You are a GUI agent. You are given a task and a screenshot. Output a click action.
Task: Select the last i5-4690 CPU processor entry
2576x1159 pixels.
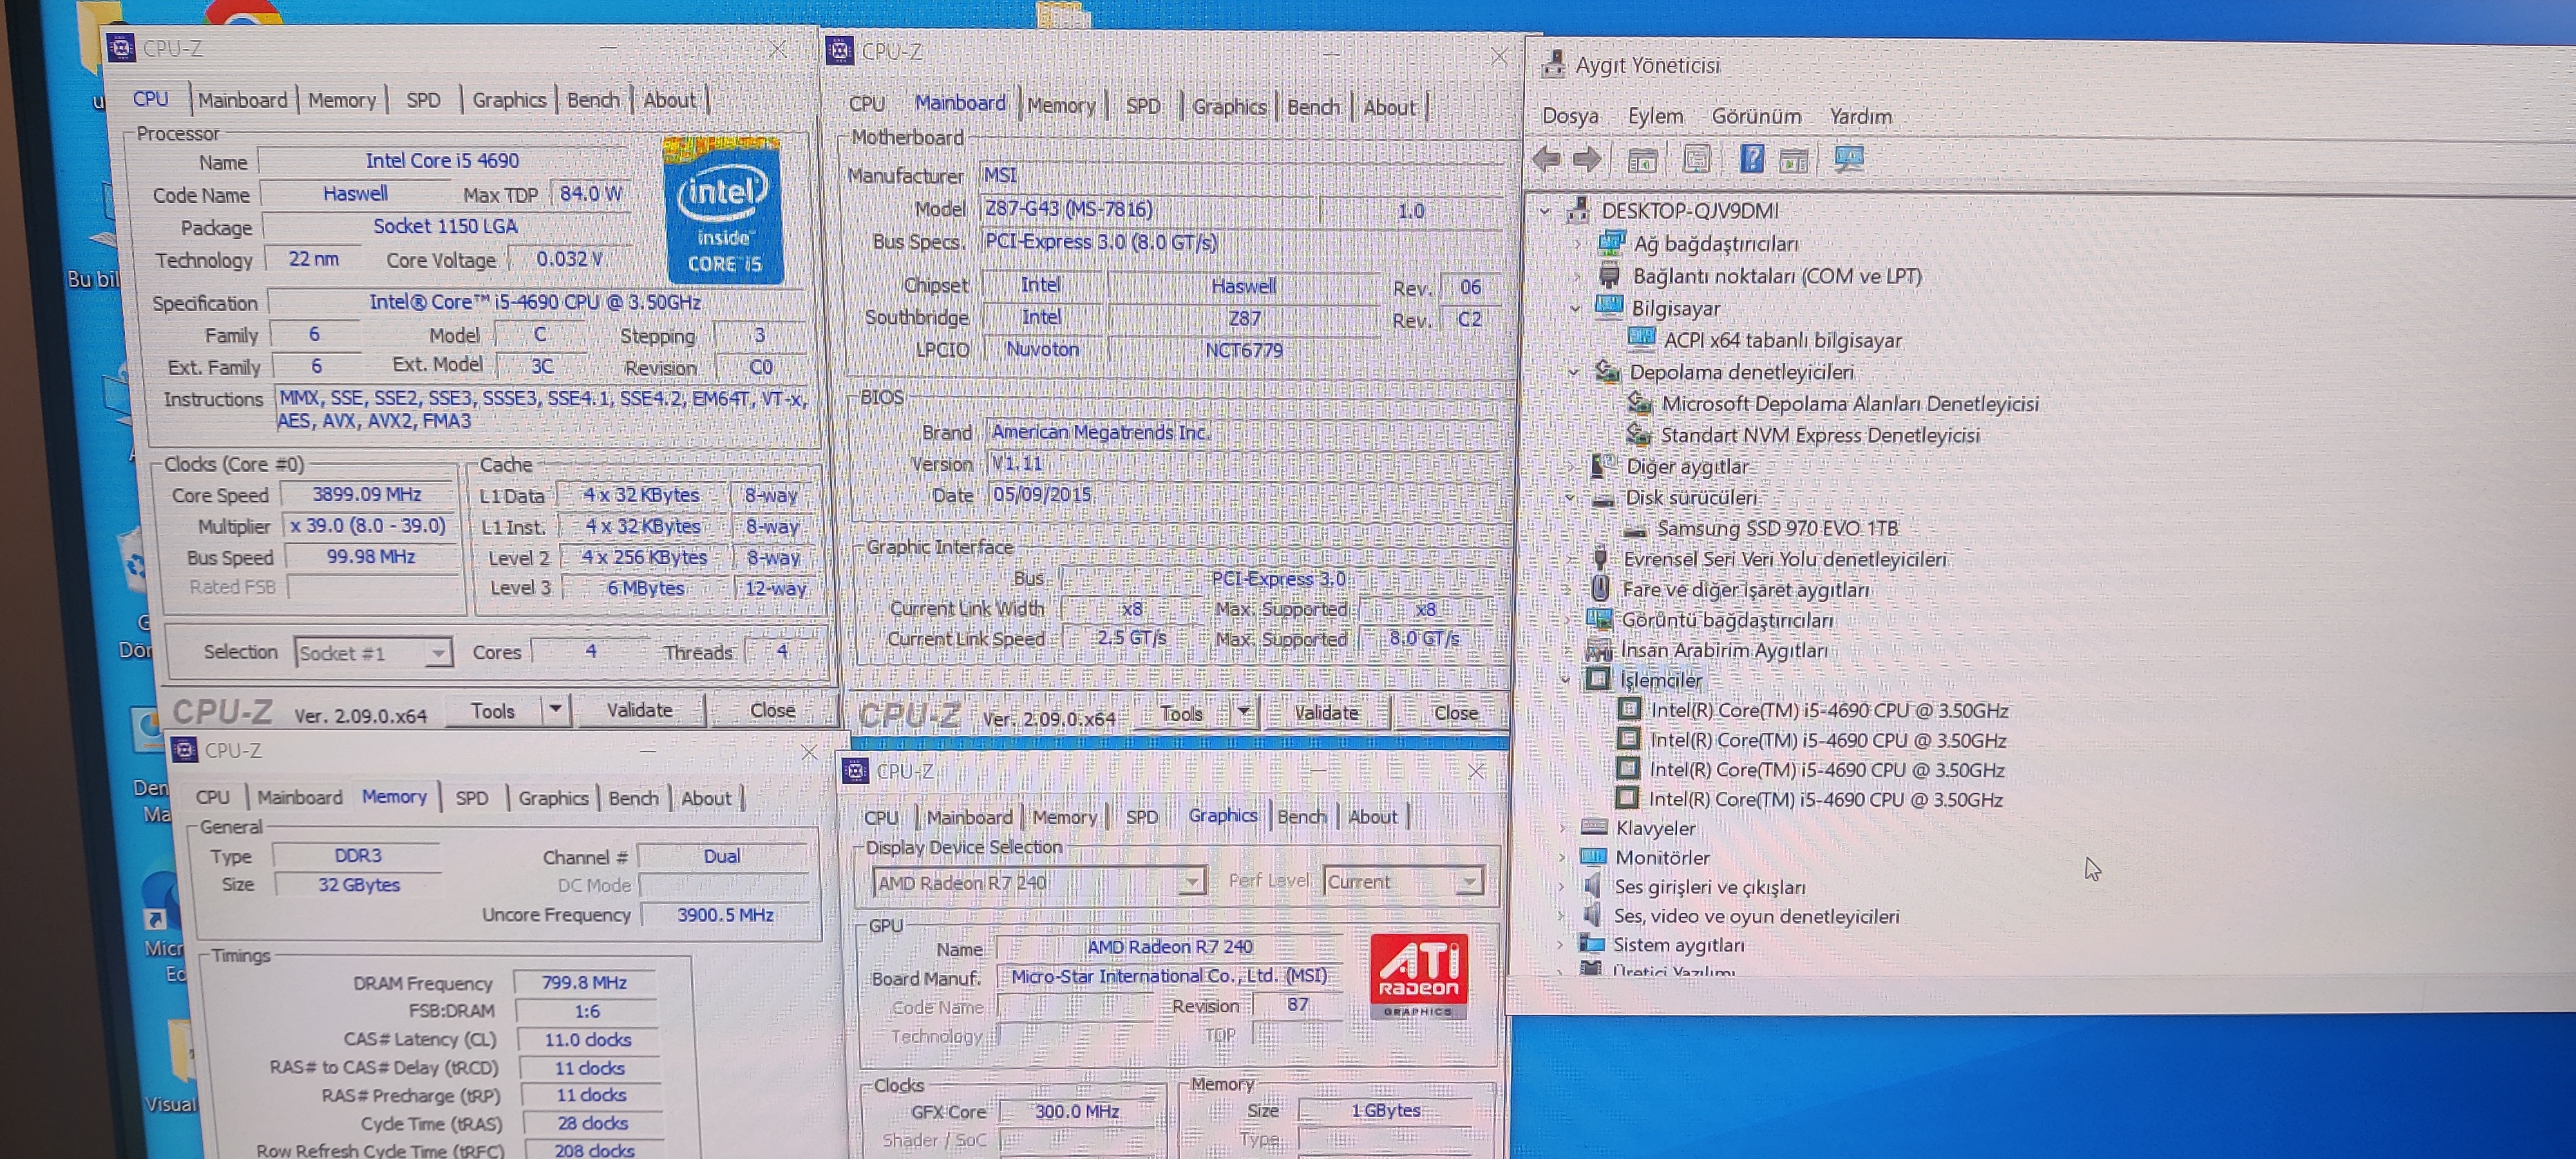1825,799
